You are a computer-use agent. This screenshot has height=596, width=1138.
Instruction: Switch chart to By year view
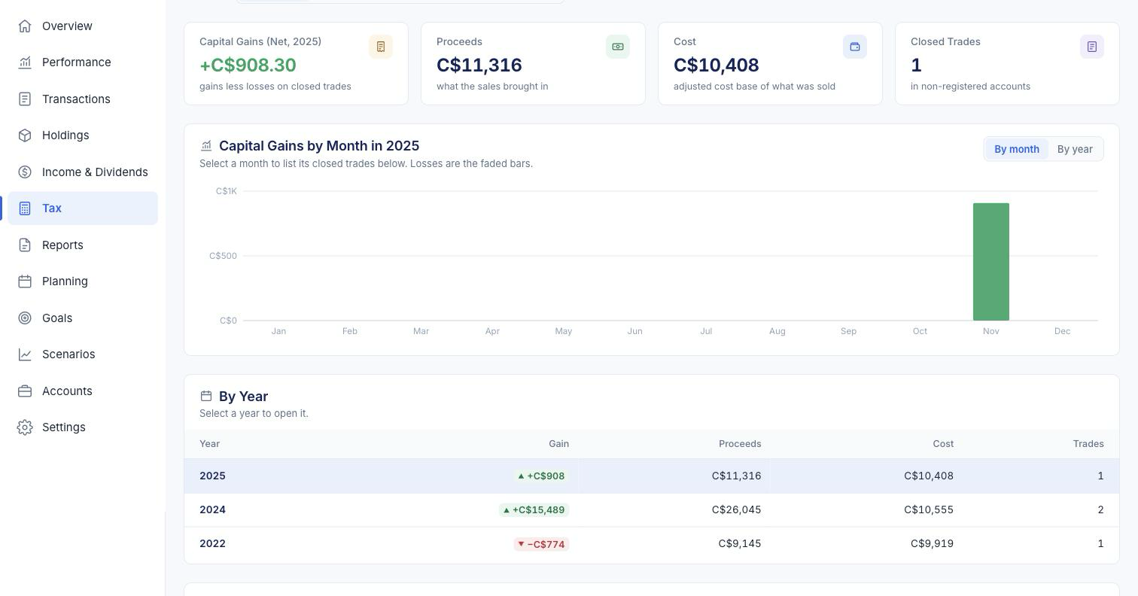pyautogui.click(x=1075, y=149)
